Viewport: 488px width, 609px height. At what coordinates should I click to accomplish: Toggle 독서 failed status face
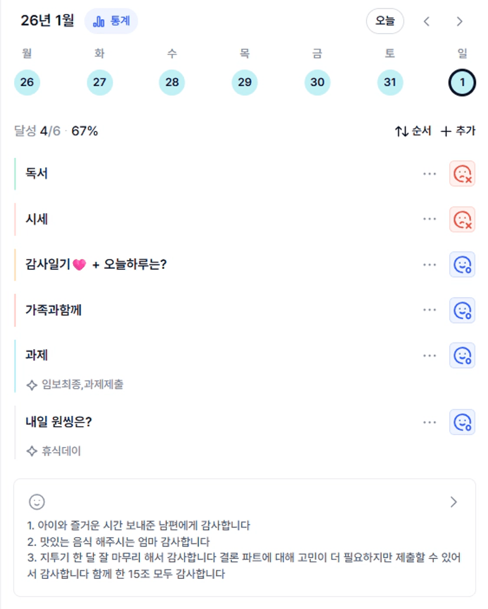point(462,174)
